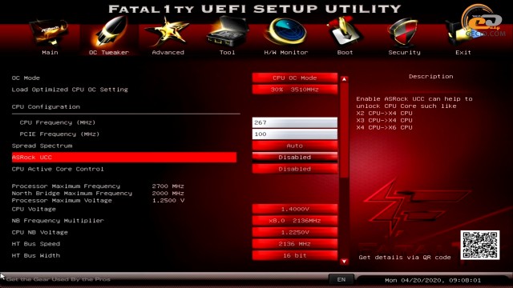Open the Main tab monitor icon
Screen dimensions: 513x288
point(49,33)
